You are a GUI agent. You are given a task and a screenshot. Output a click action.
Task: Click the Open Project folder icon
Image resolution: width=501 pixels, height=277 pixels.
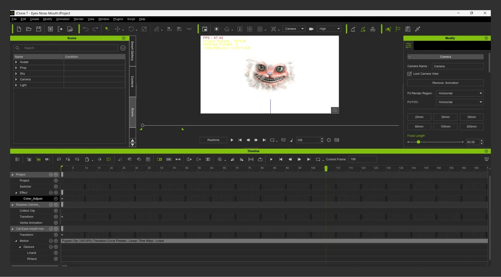pyautogui.click(x=29, y=29)
